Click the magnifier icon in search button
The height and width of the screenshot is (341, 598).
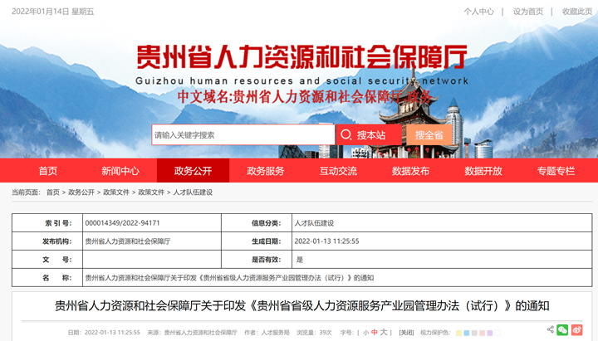(347, 135)
